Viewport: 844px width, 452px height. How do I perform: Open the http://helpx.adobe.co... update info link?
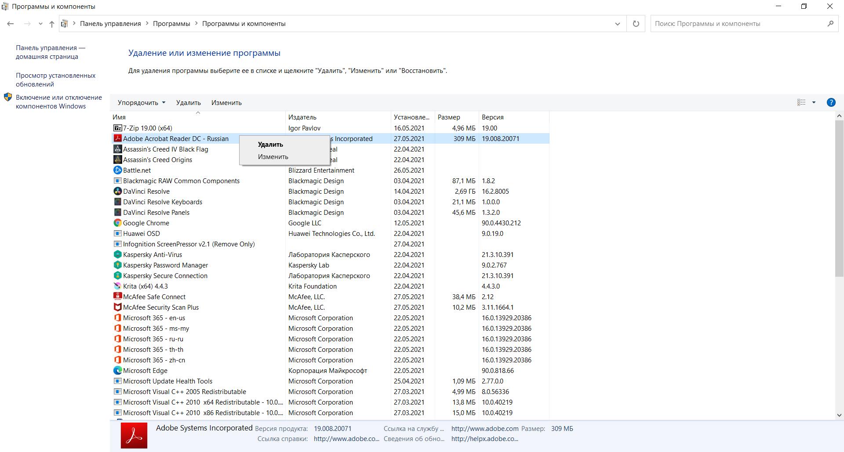[485, 439]
